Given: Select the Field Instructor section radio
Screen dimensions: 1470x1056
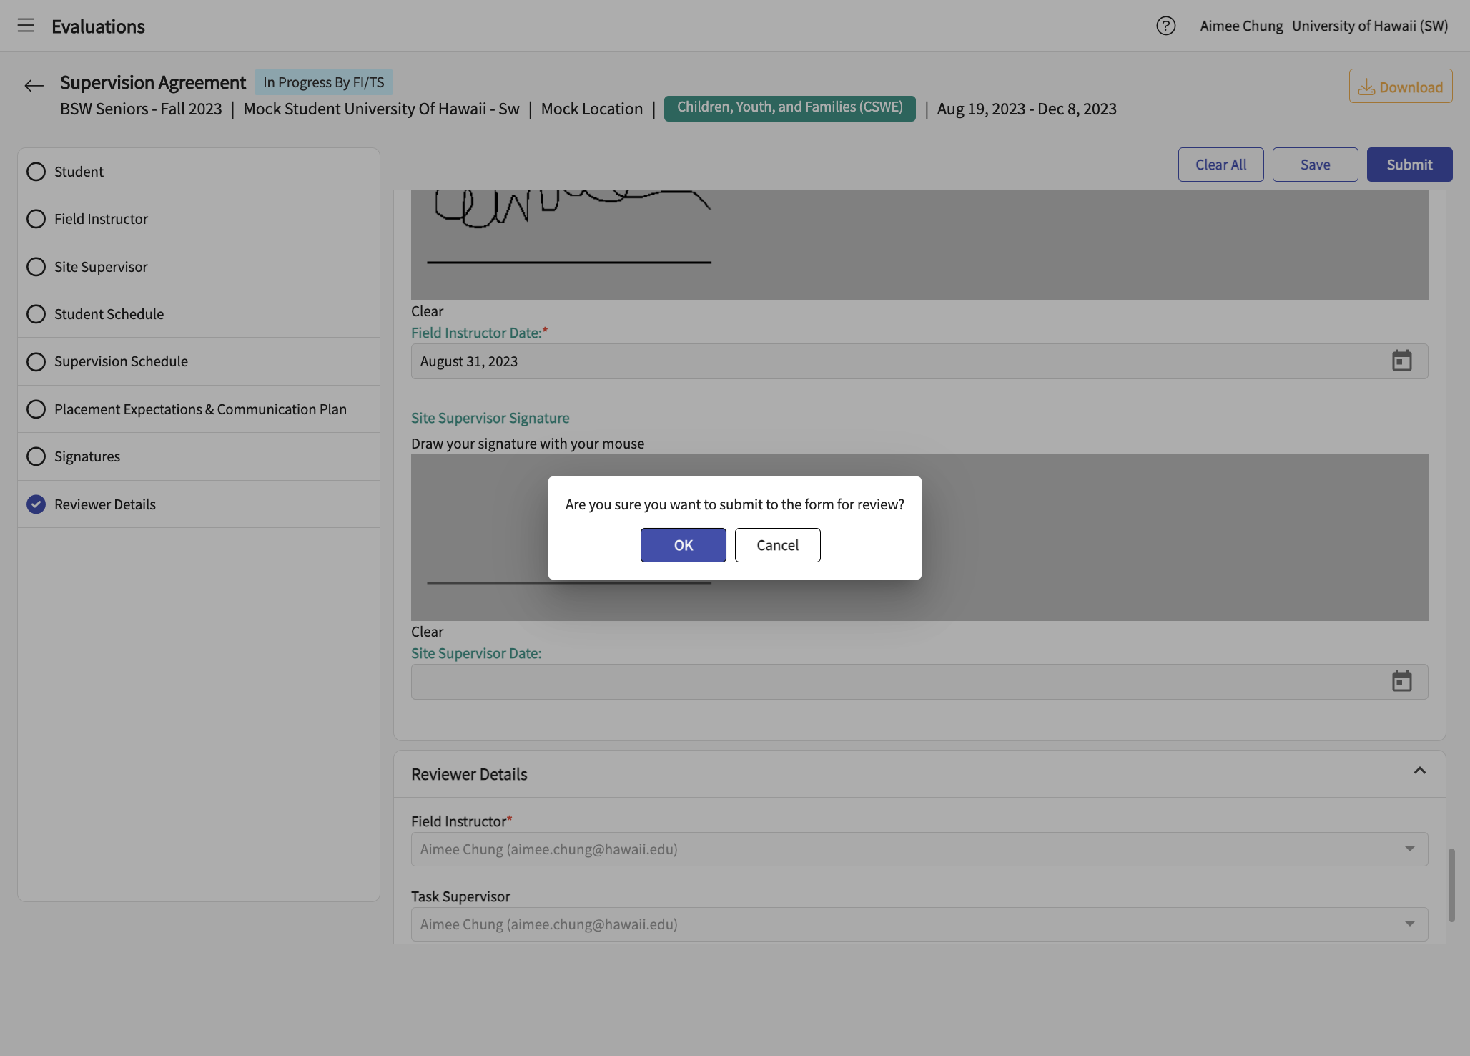Looking at the screenshot, I should pos(36,219).
